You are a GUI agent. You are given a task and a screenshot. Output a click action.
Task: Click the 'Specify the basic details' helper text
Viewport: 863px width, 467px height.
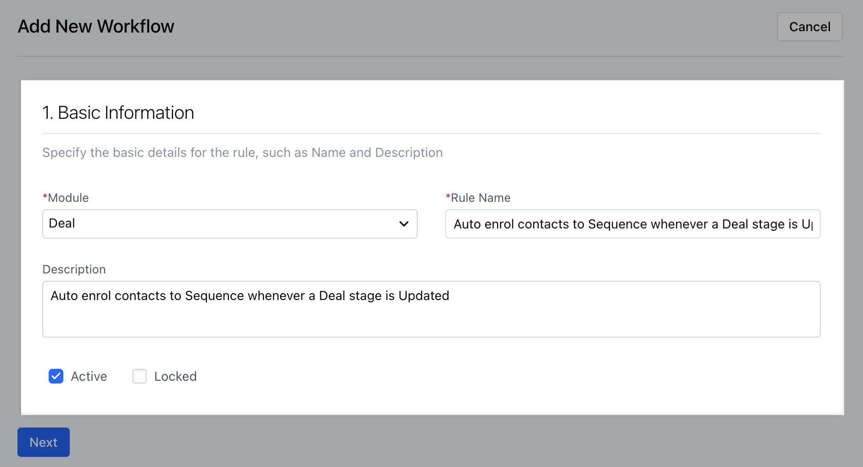tap(242, 153)
